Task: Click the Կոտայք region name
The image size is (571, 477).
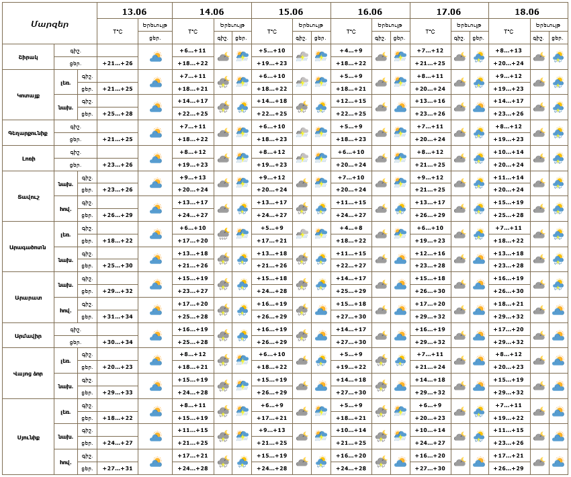Action: coord(28,95)
